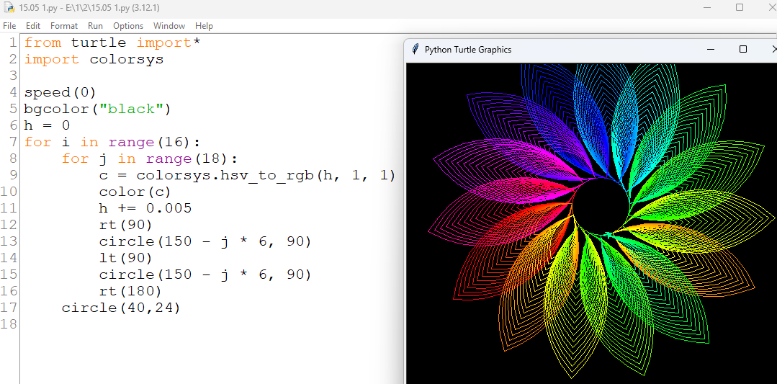
Task: Click the 'h += 0.005' line
Action: click(x=145, y=208)
